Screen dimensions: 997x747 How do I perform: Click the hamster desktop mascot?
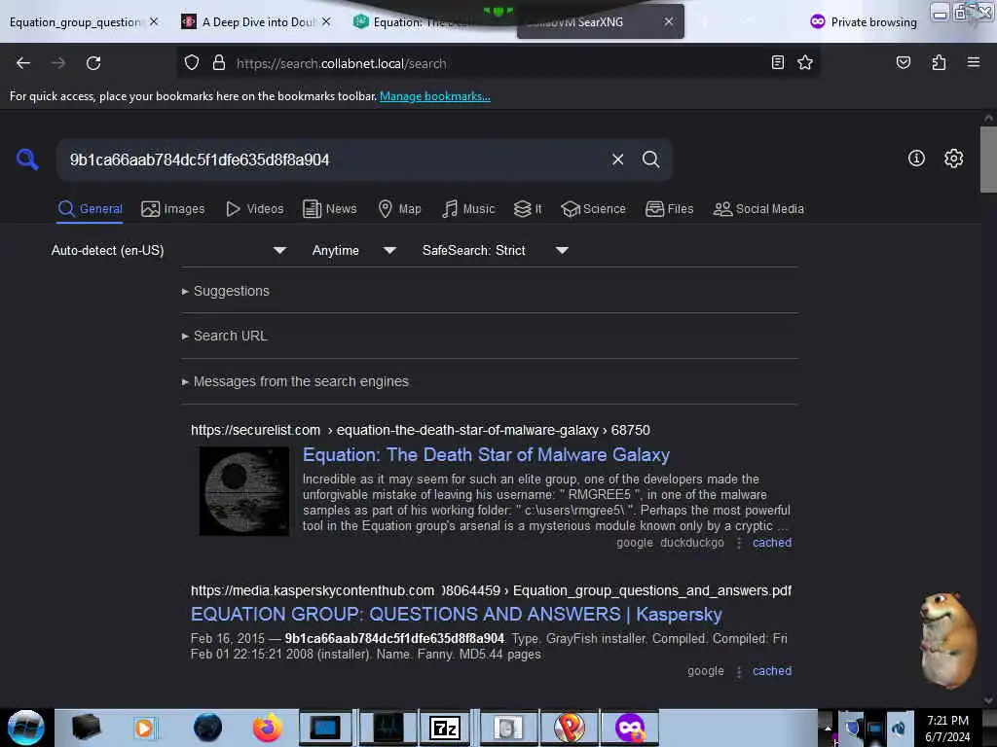pos(947,640)
